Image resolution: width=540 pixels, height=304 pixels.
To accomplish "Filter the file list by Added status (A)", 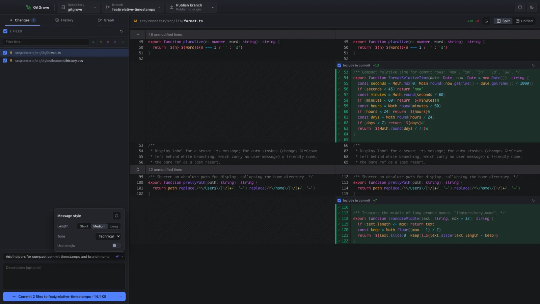I will coord(93,42).
